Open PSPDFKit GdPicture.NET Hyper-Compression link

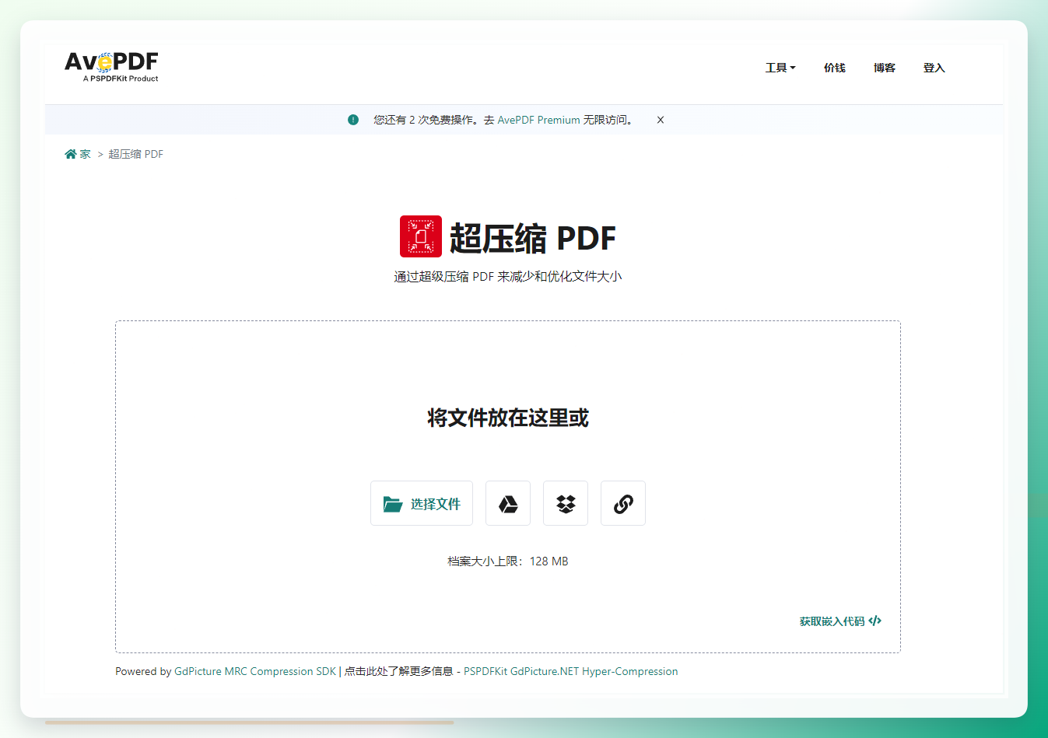tap(571, 671)
